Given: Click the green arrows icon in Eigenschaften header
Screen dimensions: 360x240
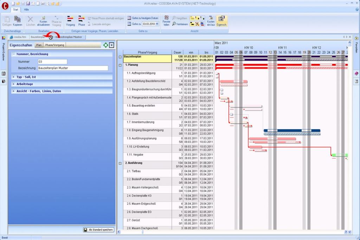Looking at the screenshot, I should (x=105, y=45).
